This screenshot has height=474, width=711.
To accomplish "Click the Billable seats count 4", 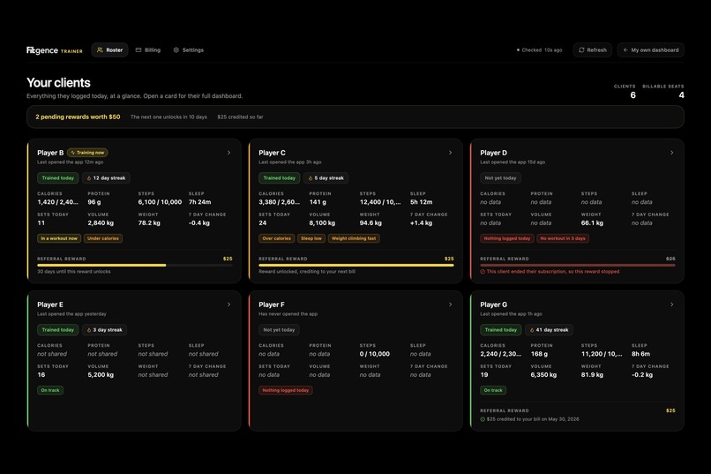I will pyautogui.click(x=681, y=94).
